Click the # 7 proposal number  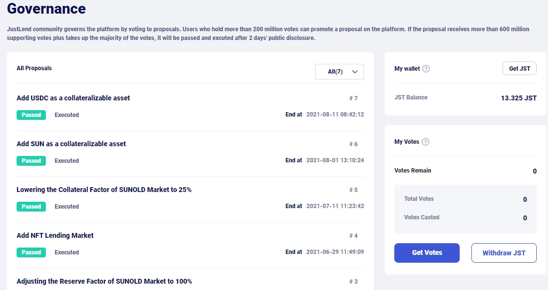pyautogui.click(x=353, y=98)
